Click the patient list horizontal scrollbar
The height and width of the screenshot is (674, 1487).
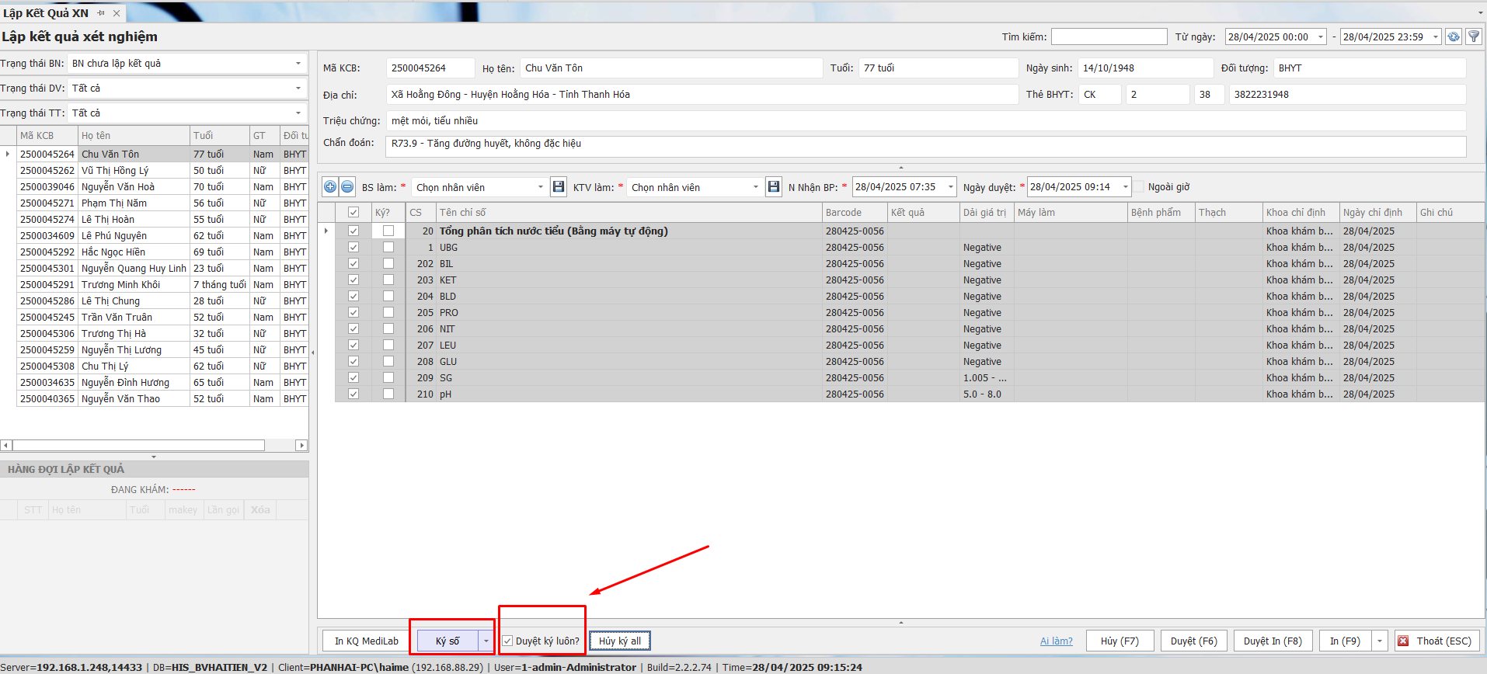[138, 446]
